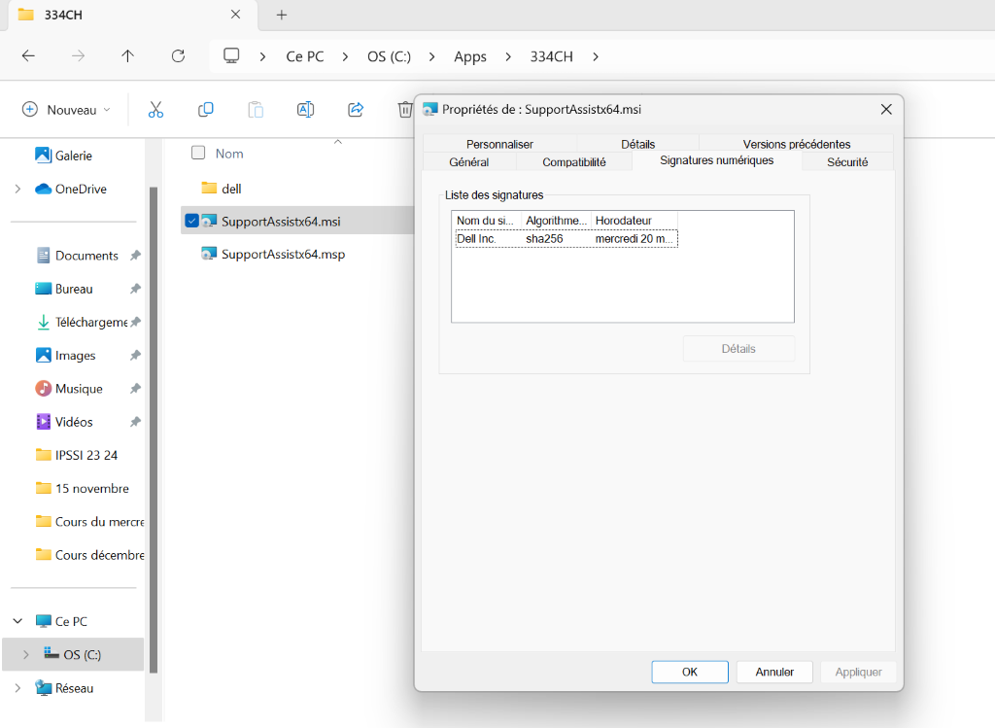Click the sidebar vertical scrollbar
The image size is (995, 728).
153,430
